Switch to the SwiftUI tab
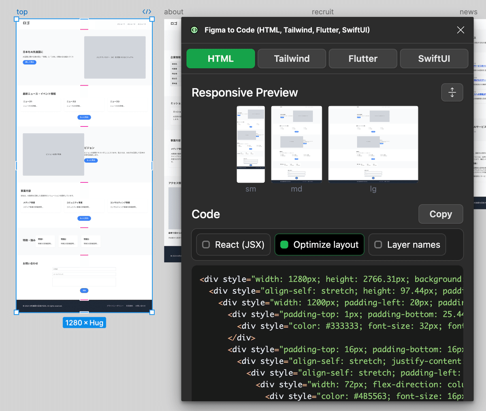The height and width of the screenshot is (411, 486). (434, 58)
